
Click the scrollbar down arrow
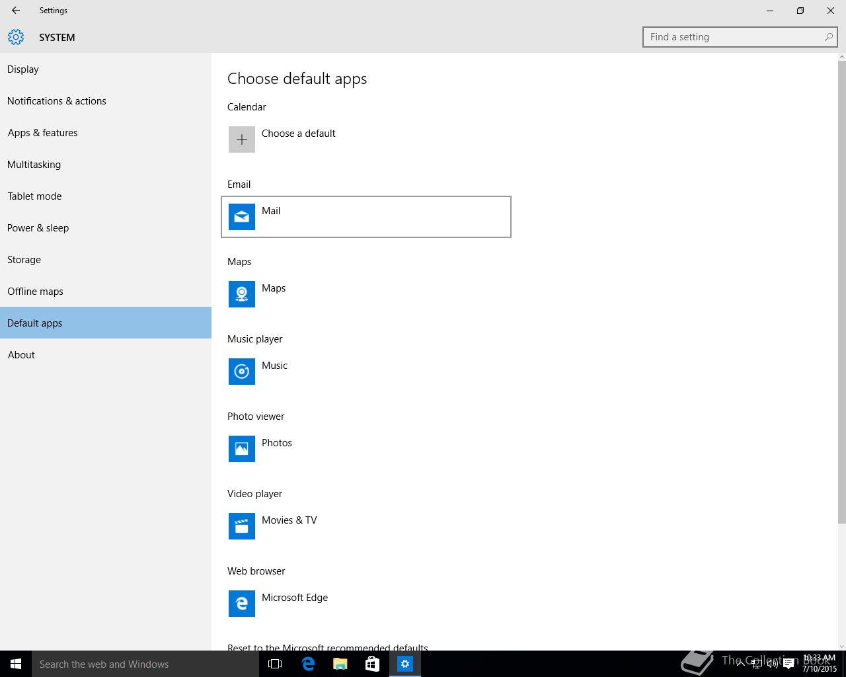pos(841,646)
